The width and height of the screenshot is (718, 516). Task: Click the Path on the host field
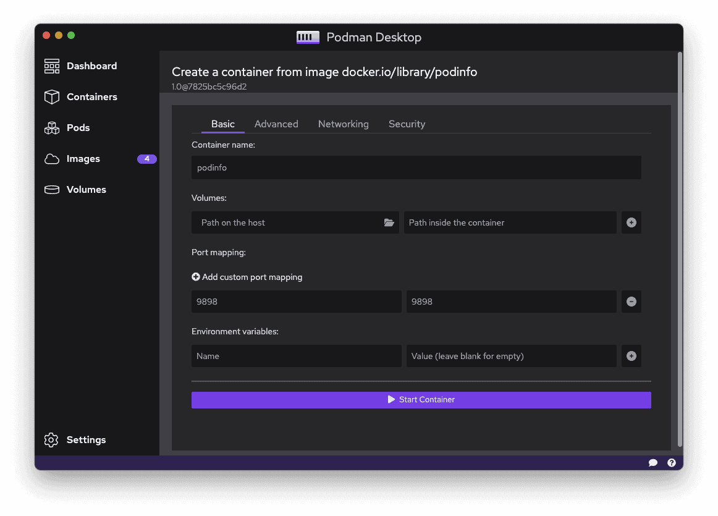pos(295,222)
